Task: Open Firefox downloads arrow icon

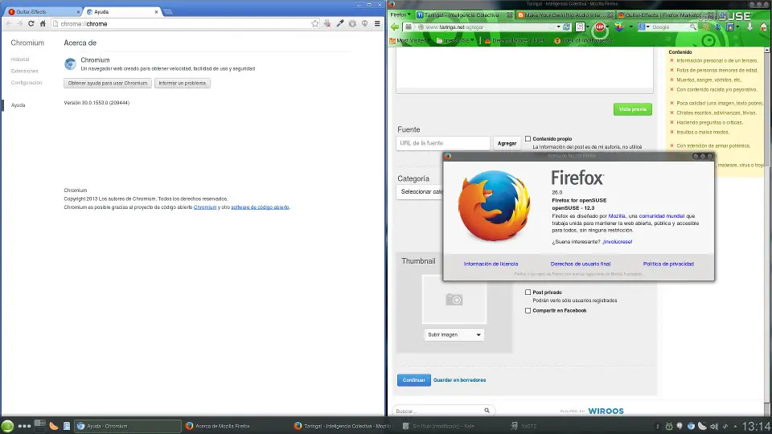Action: [x=749, y=27]
